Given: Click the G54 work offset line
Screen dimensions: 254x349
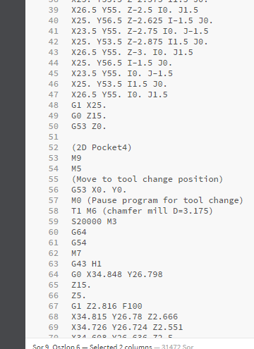Looking at the screenshot, I should [x=79, y=243].
